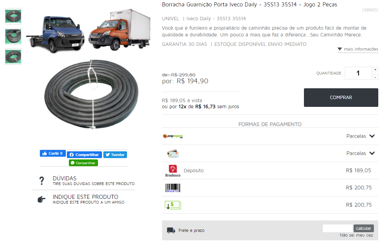Expand credit card Parcelas installments
The image size is (384, 243).
pos(360,153)
